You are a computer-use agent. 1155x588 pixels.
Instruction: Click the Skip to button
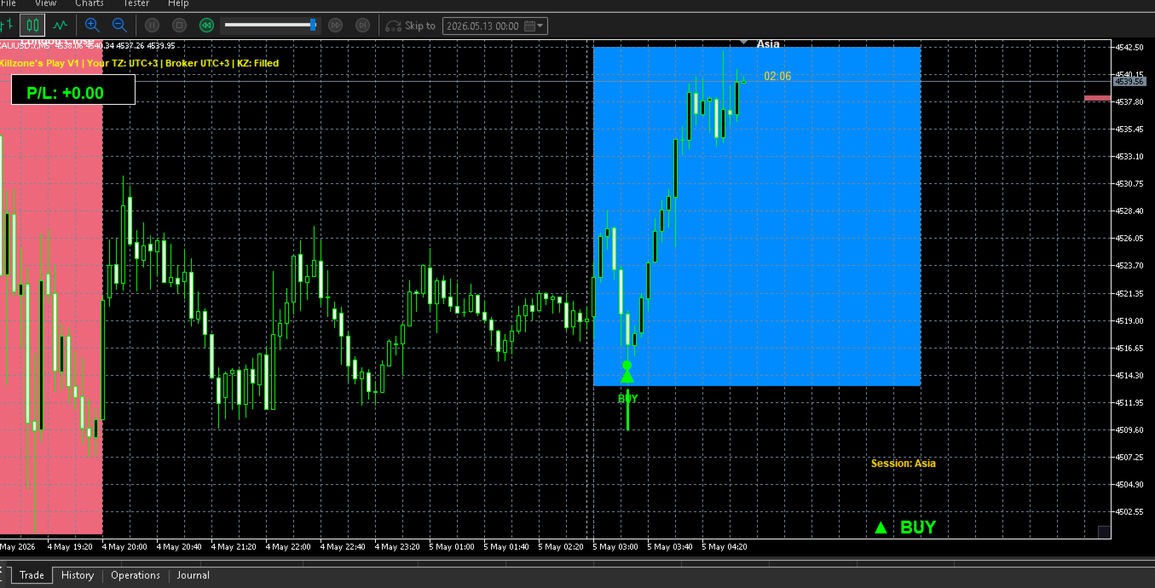tap(411, 26)
